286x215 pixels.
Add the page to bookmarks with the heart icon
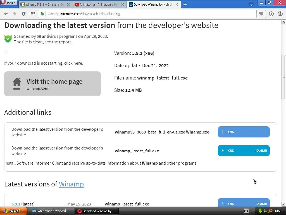(261, 14)
